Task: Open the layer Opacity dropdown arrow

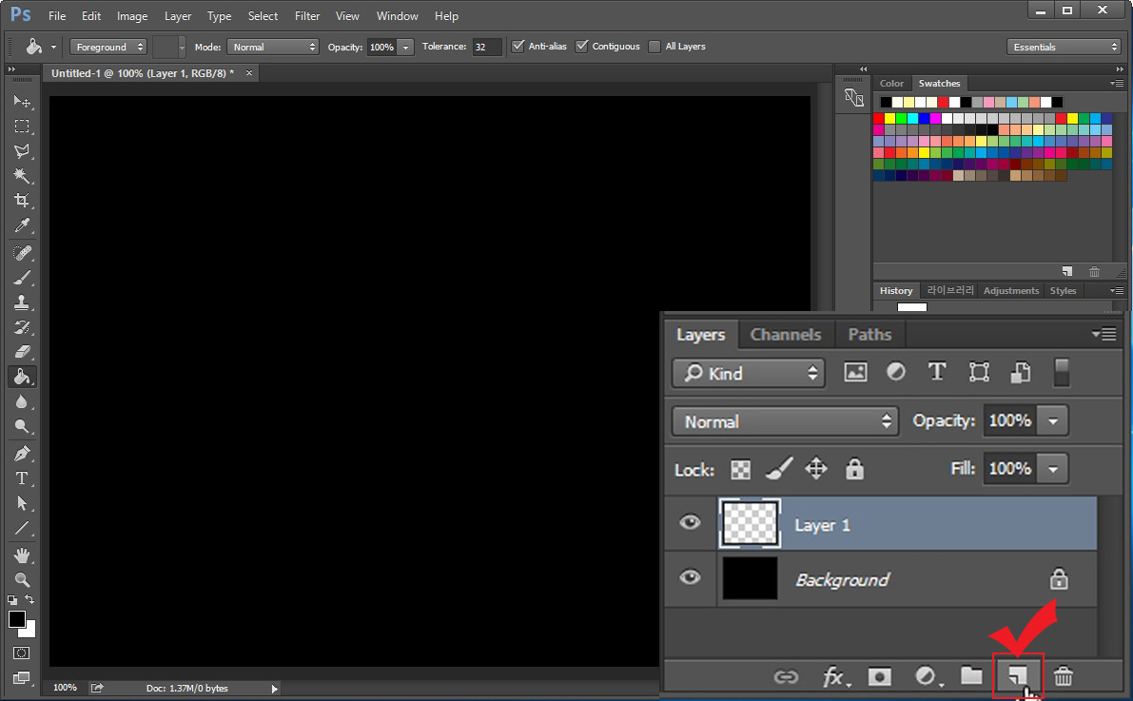Action: pos(1053,420)
